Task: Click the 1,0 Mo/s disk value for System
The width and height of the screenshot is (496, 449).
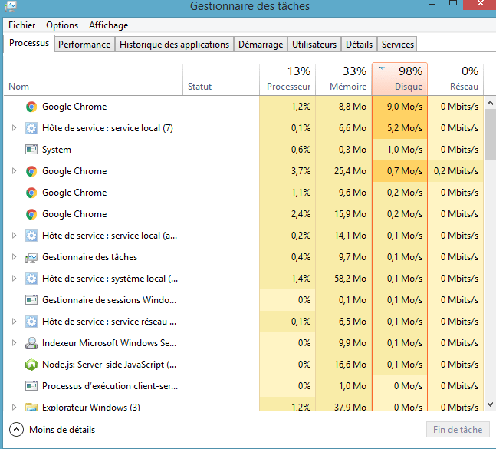Action: [405, 150]
